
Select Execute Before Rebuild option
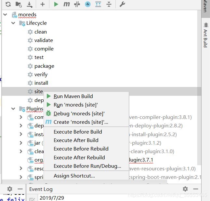86,149
